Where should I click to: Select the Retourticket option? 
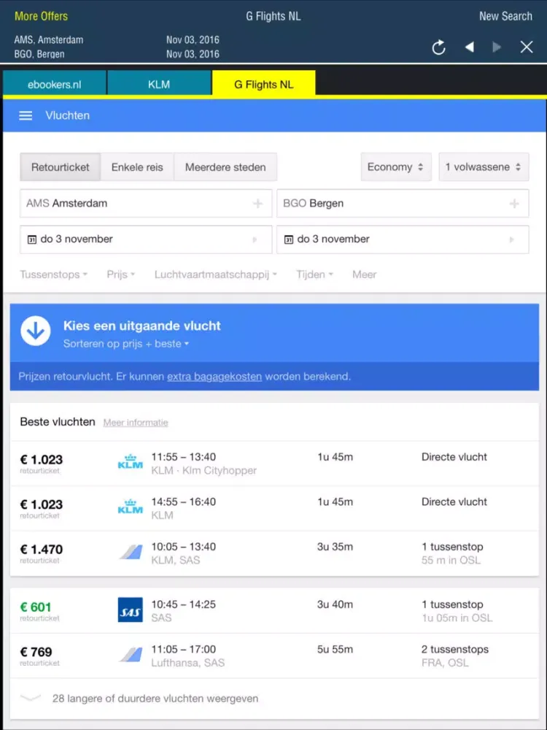[x=60, y=167]
